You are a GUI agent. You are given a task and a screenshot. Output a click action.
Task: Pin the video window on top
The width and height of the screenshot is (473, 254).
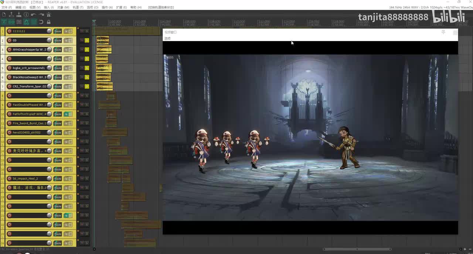click(443, 32)
